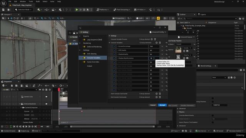Screen dimensions: 246x138
Task: Click the Outliner settings gear icon
Action: click(x=243, y=19)
